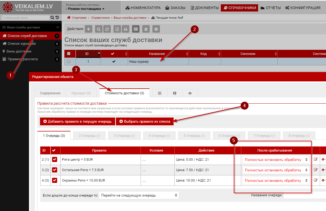Tick the select-all checkbox in the table header
326x211 pixels.
click(69, 54)
